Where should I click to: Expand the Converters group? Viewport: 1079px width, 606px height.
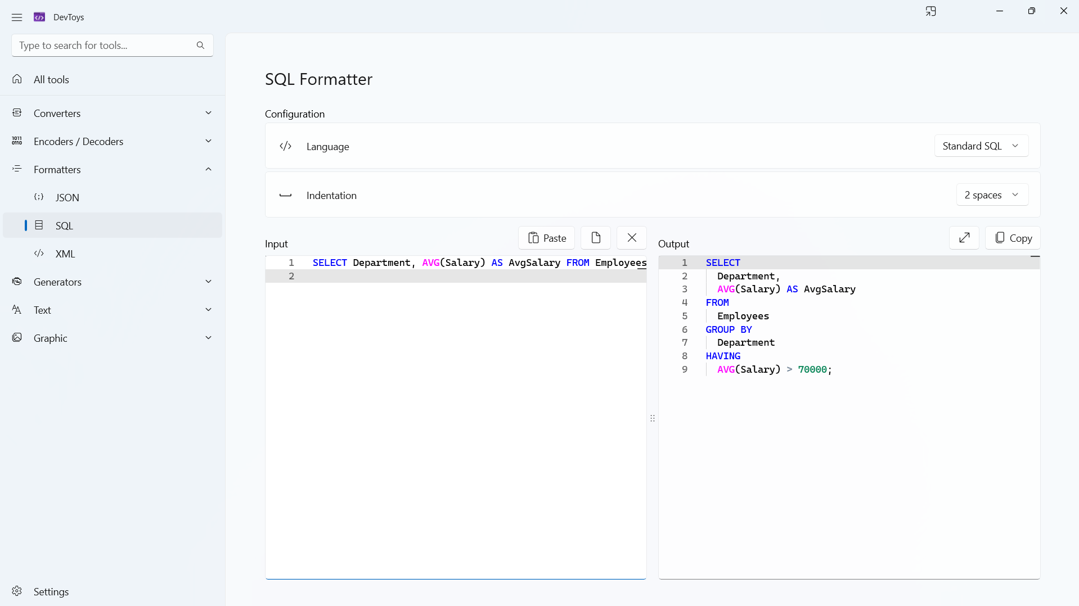pyautogui.click(x=113, y=113)
